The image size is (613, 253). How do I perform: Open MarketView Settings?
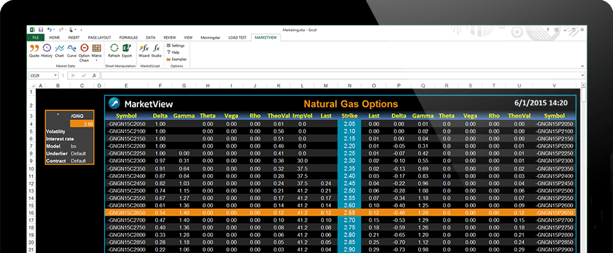click(175, 45)
